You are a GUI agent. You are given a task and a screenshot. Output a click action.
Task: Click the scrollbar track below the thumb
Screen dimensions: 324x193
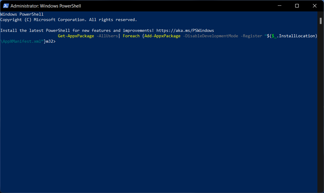pos(321,108)
